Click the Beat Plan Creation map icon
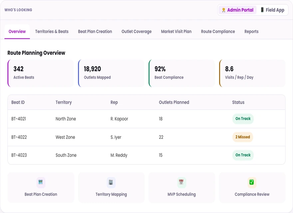The image size is (293, 213). pyautogui.click(x=41, y=182)
